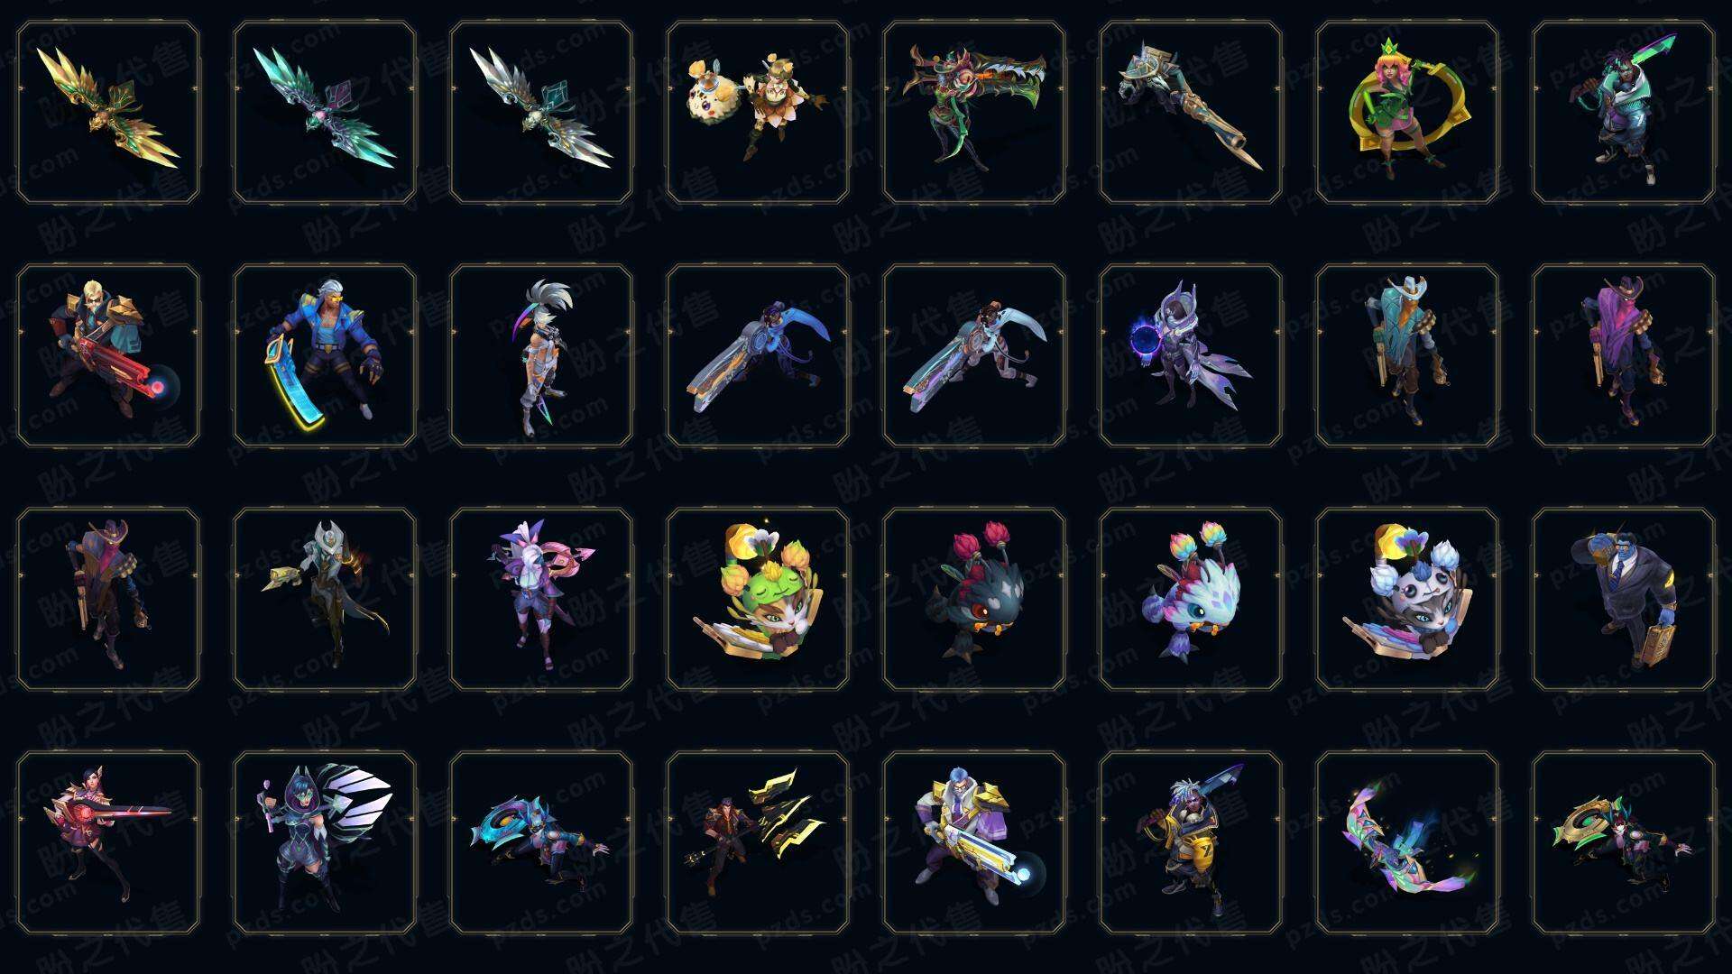
Task: Choose dark mage holding purple orb
Action: 1191,355
